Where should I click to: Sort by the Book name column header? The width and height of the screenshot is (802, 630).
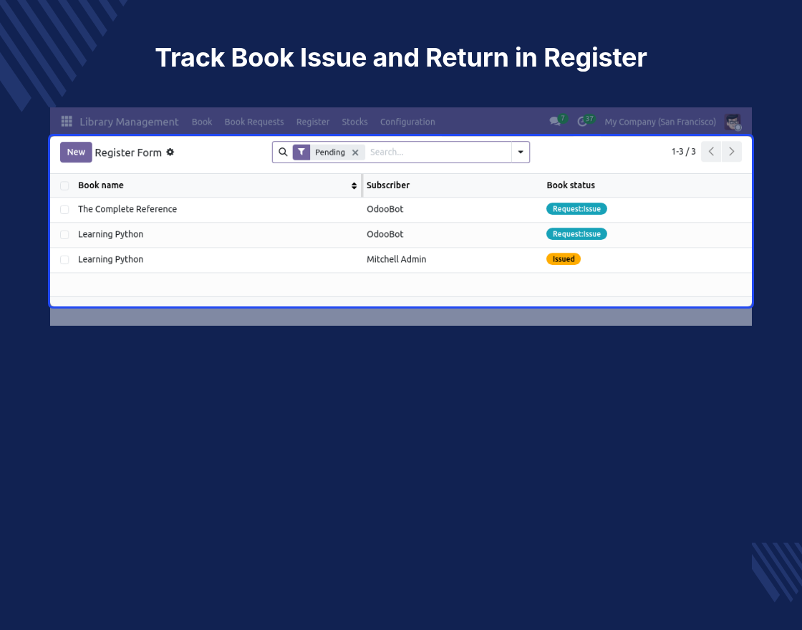(x=101, y=185)
